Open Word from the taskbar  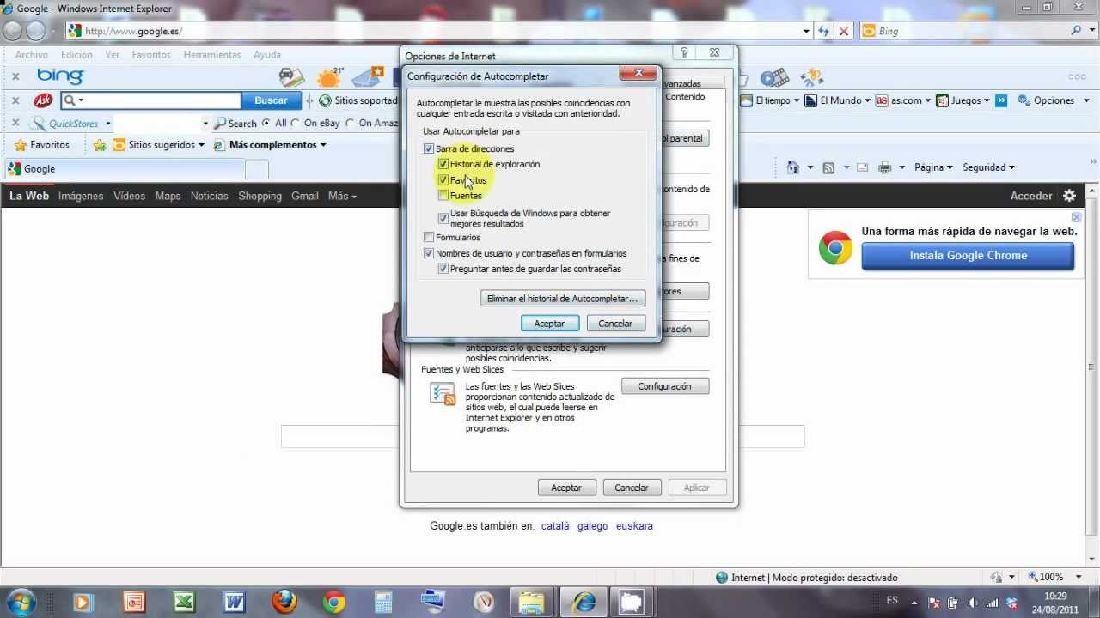tap(234, 601)
